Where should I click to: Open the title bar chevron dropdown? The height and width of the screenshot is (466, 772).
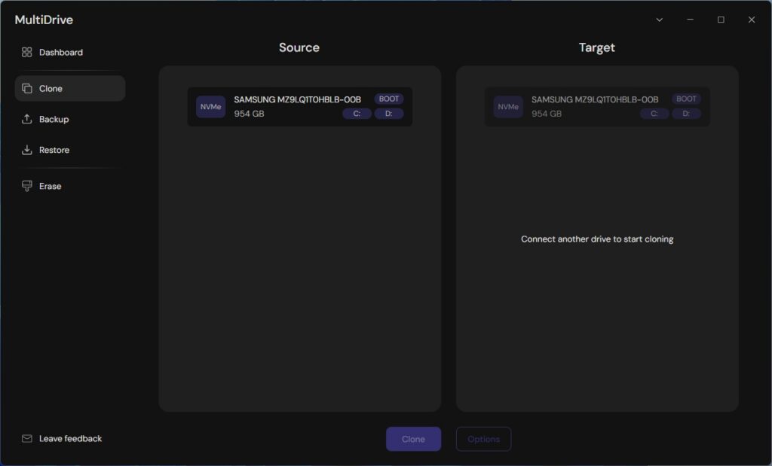pyautogui.click(x=660, y=20)
